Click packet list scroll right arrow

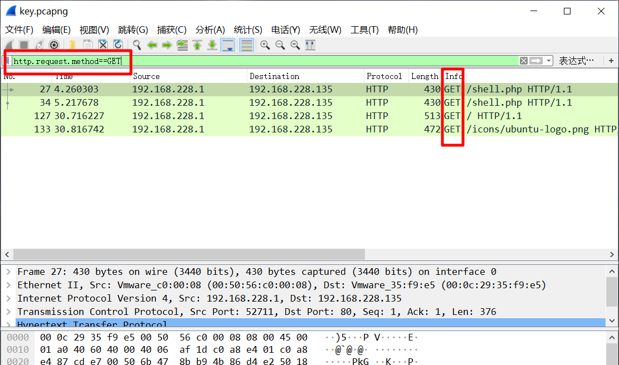pos(612,254)
